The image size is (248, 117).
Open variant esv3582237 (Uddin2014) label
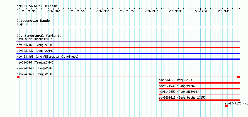(35, 51)
